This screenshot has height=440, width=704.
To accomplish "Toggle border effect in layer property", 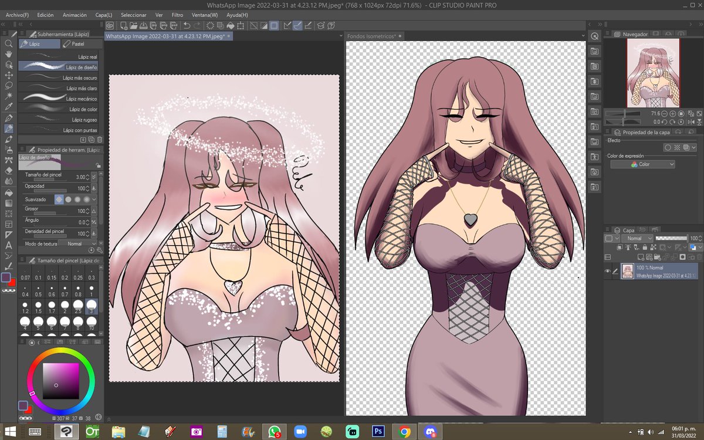I will pyautogui.click(x=668, y=148).
